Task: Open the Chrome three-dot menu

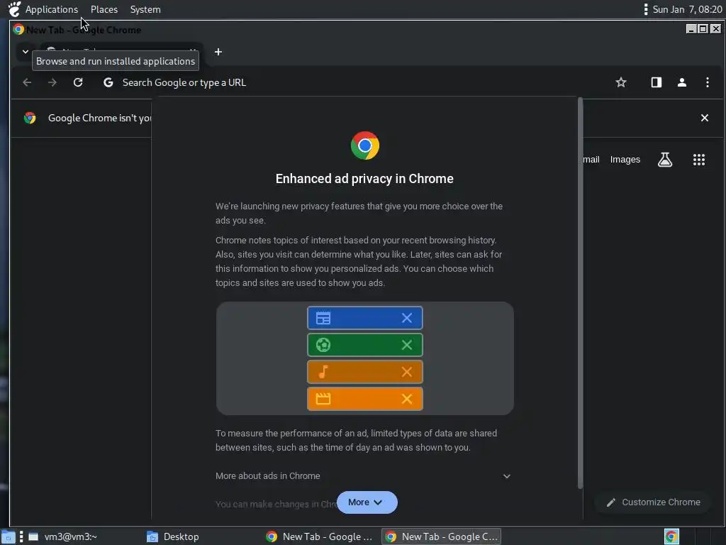Action: [x=707, y=82]
